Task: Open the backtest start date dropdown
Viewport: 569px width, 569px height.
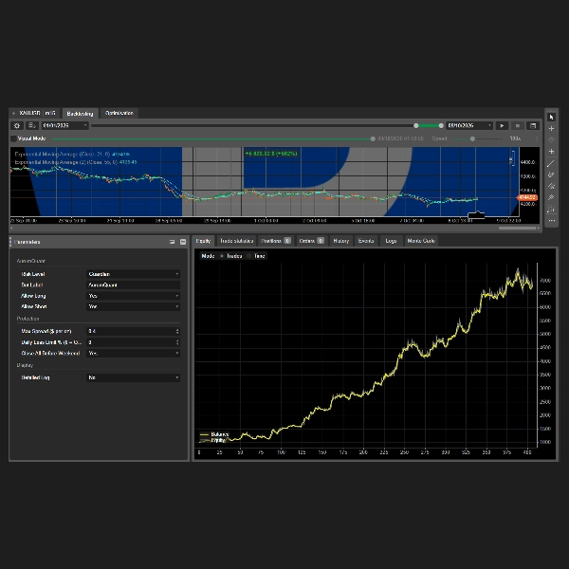Action: (x=64, y=125)
